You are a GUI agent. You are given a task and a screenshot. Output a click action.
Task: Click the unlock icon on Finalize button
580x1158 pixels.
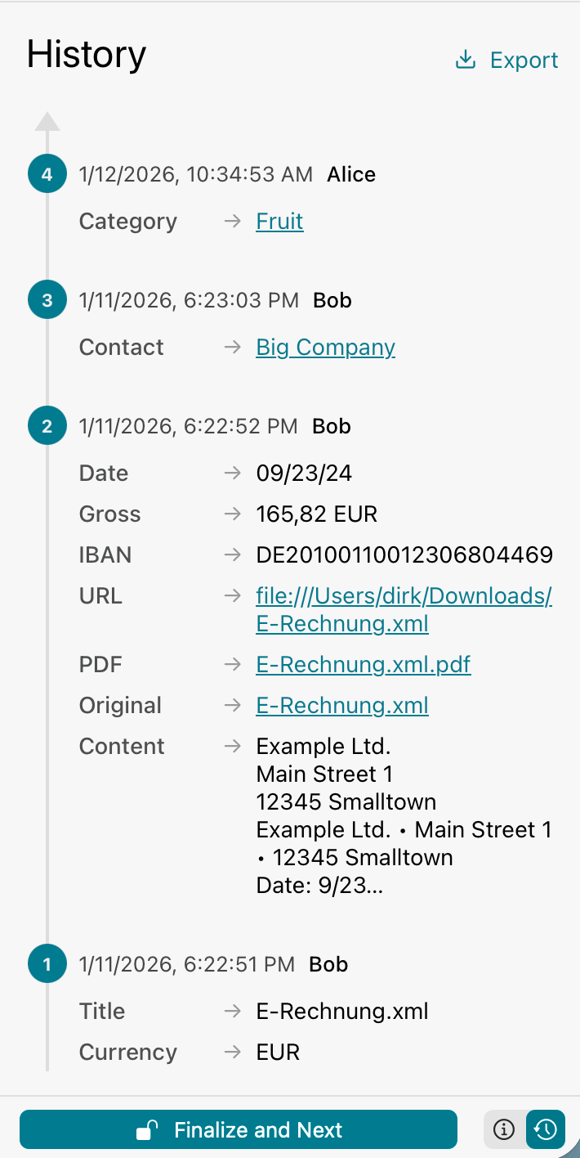(147, 1130)
